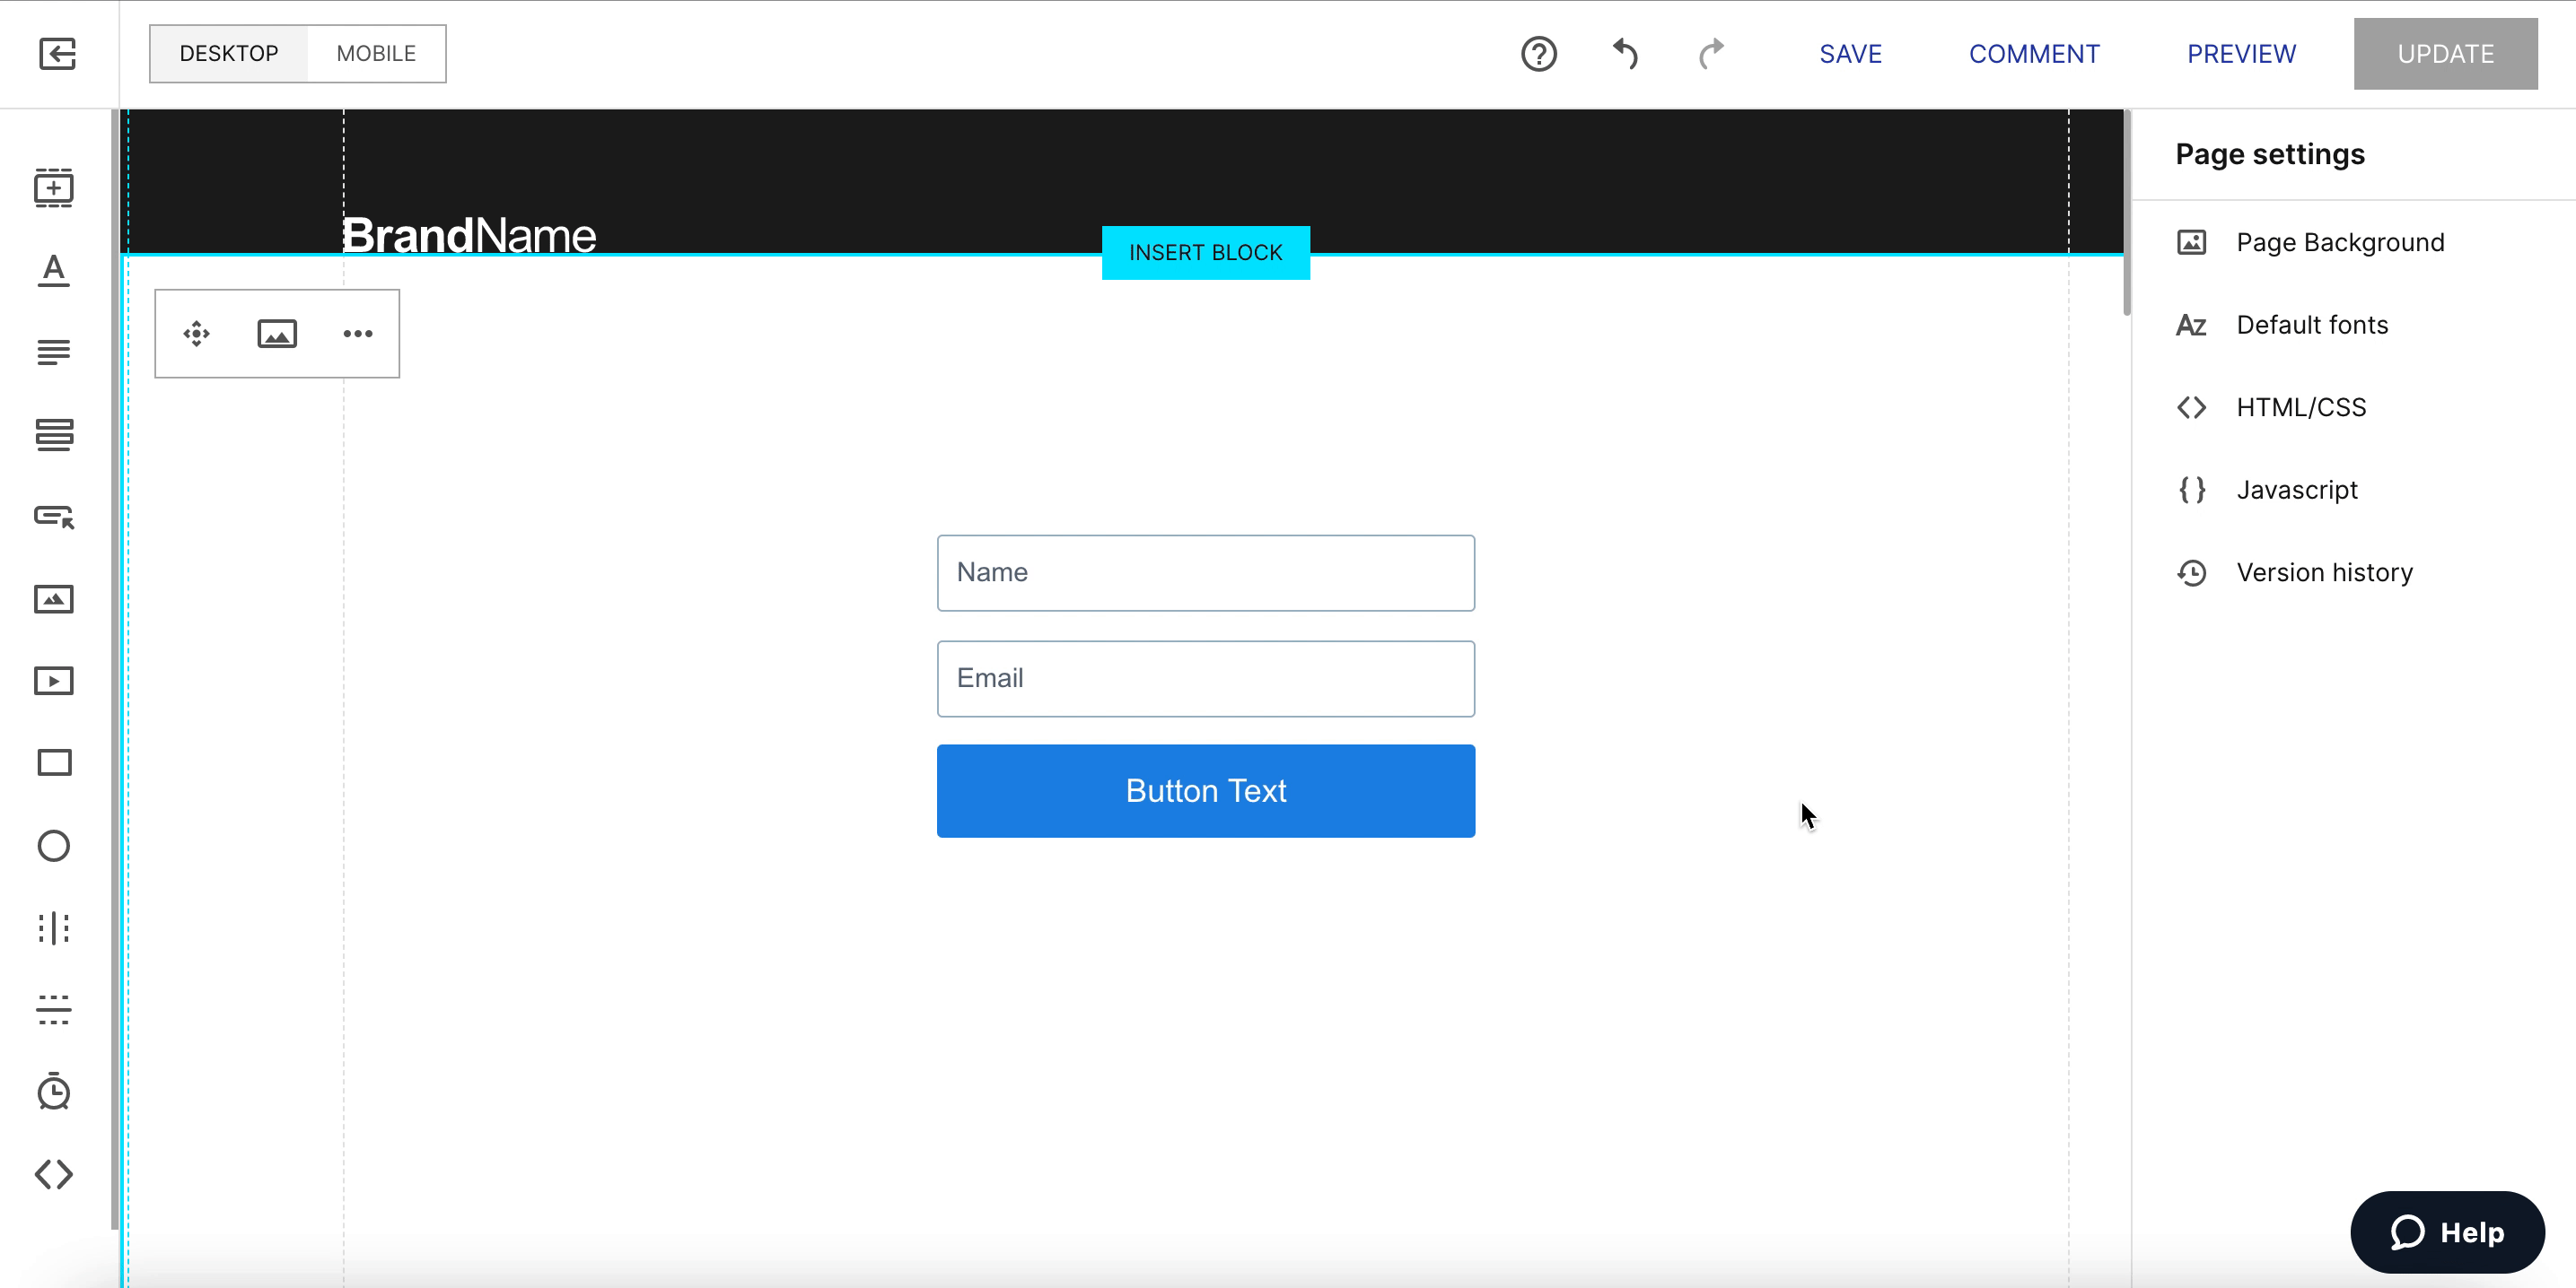Screen dimensions: 2576x1288
Task: Click the INSERT BLOCK button
Action: pos(1206,253)
